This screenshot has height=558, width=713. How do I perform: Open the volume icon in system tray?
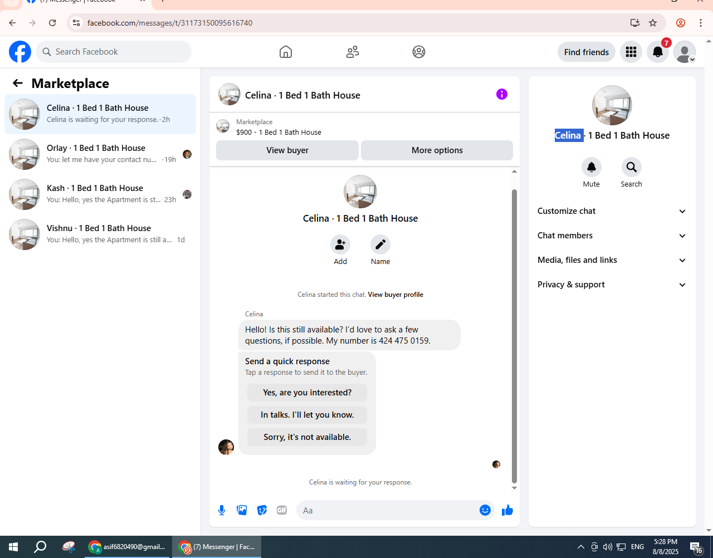[x=608, y=547]
